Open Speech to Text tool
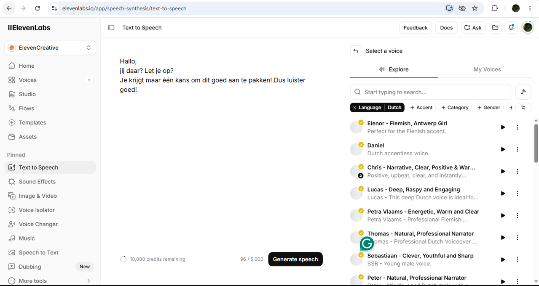 coord(50,252)
